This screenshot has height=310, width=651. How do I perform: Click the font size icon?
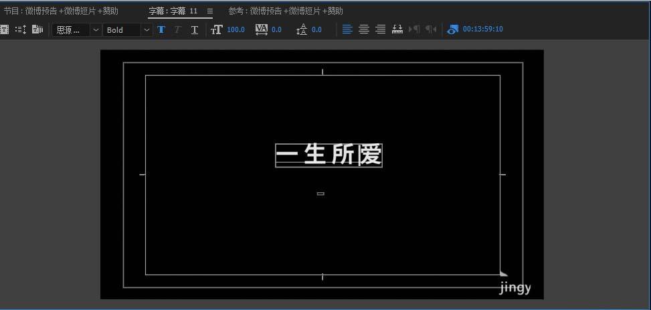point(216,29)
